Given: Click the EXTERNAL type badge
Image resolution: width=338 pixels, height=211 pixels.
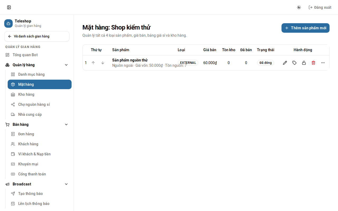Looking at the screenshot, I should tap(188, 63).
